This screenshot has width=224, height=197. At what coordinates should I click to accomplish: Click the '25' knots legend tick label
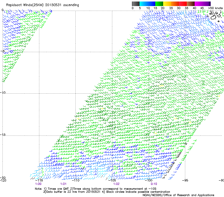171,8
